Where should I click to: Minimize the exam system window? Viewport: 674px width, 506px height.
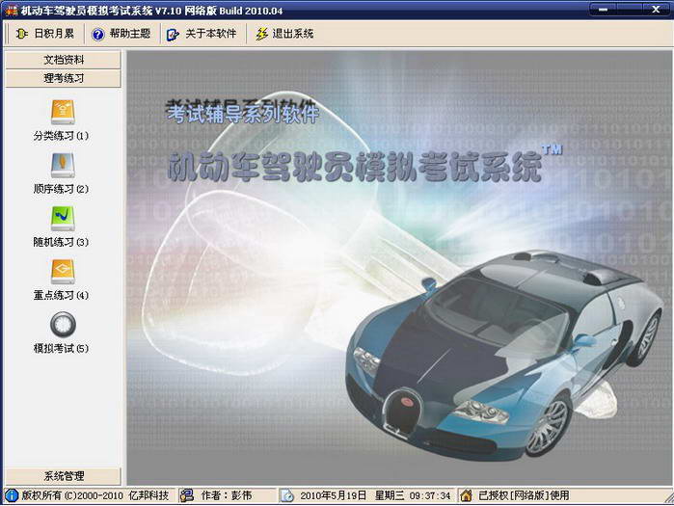[605, 9]
